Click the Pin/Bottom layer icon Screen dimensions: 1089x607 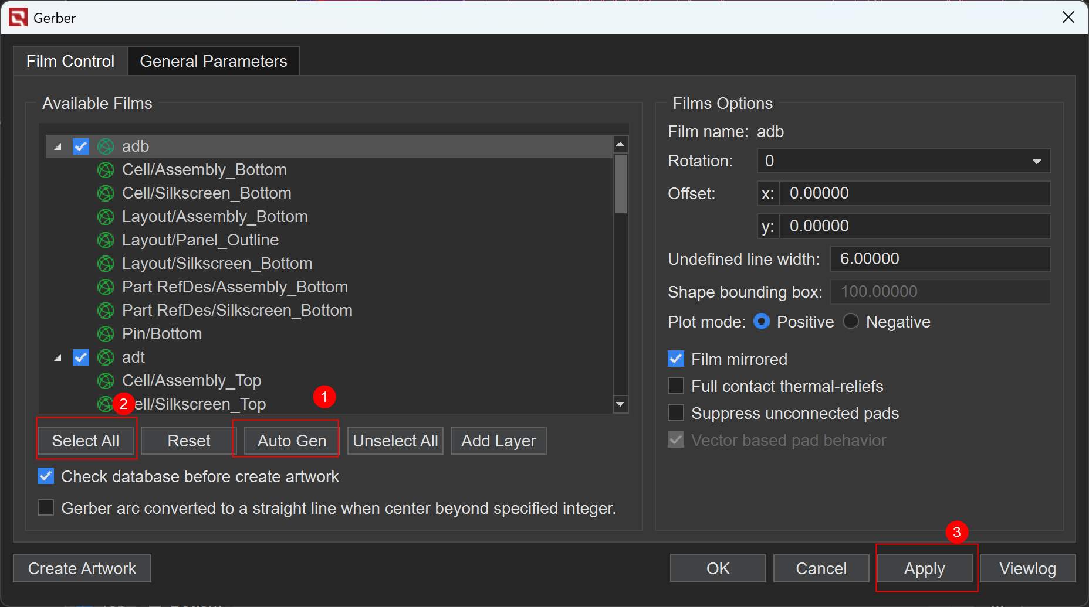(106, 334)
